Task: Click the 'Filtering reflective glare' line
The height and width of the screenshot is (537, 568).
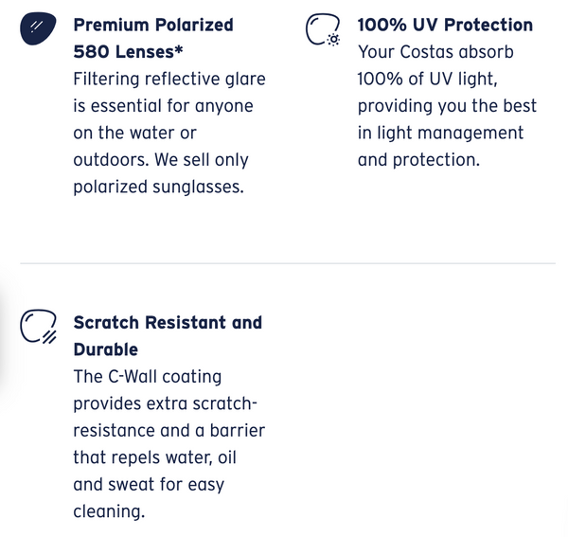Action: tap(169, 79)
